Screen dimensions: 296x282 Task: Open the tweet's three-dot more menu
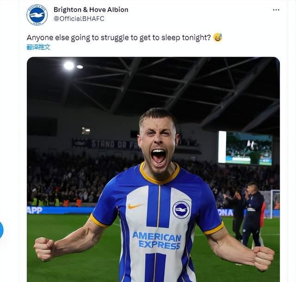click(x=276, y=10)
